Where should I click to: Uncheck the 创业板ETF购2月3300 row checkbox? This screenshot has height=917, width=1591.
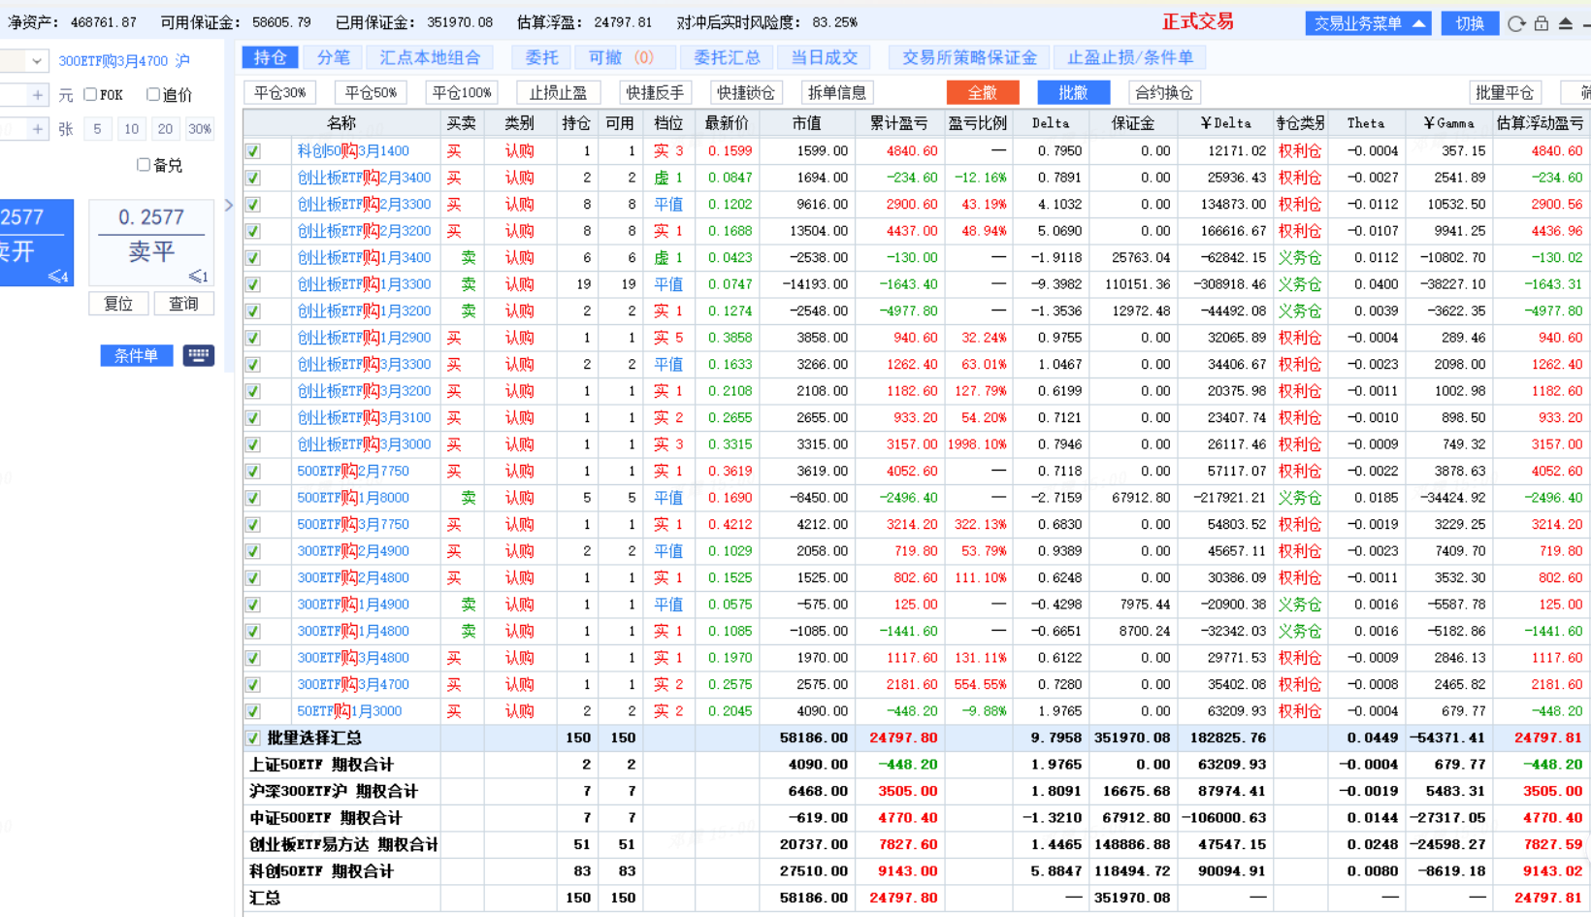tap(253, 205)
